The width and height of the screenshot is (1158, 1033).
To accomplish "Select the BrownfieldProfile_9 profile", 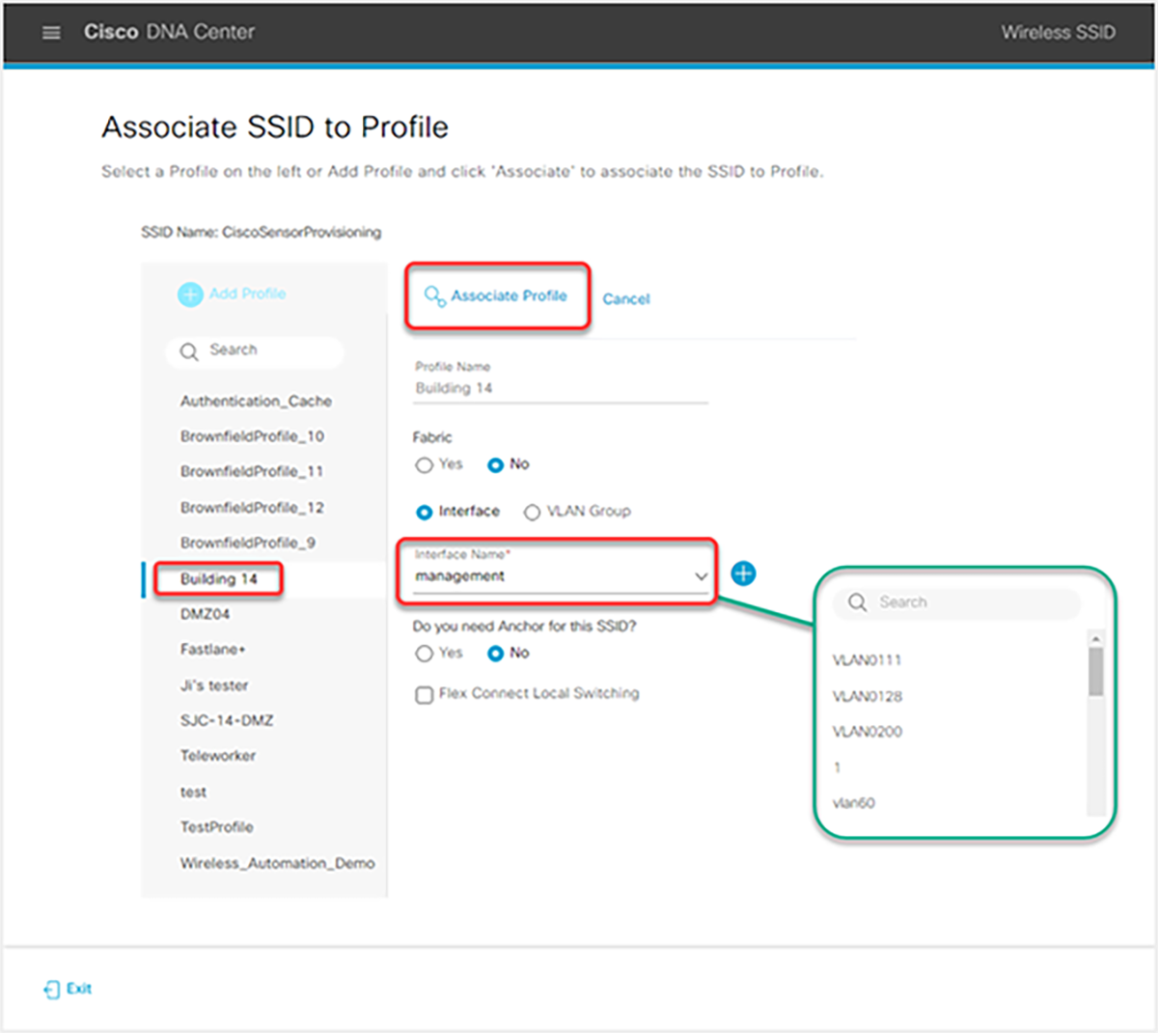I will (x=248, y=543).
